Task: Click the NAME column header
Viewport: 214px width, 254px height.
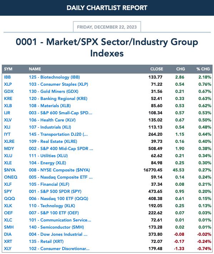Action: pyautogui.click(x=35, y=69)
